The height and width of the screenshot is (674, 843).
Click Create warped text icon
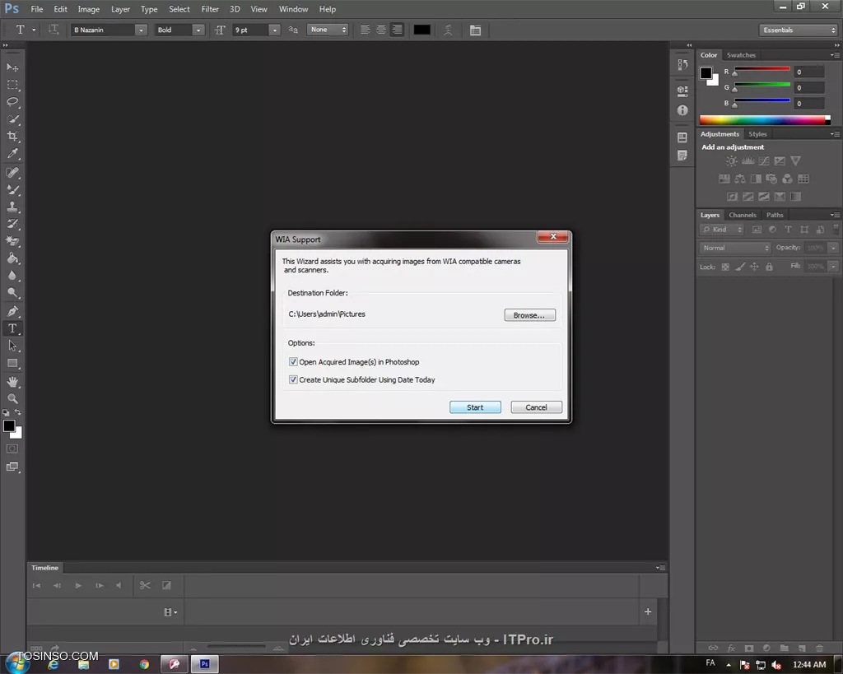pyautogui.click(x=448, y=30)
